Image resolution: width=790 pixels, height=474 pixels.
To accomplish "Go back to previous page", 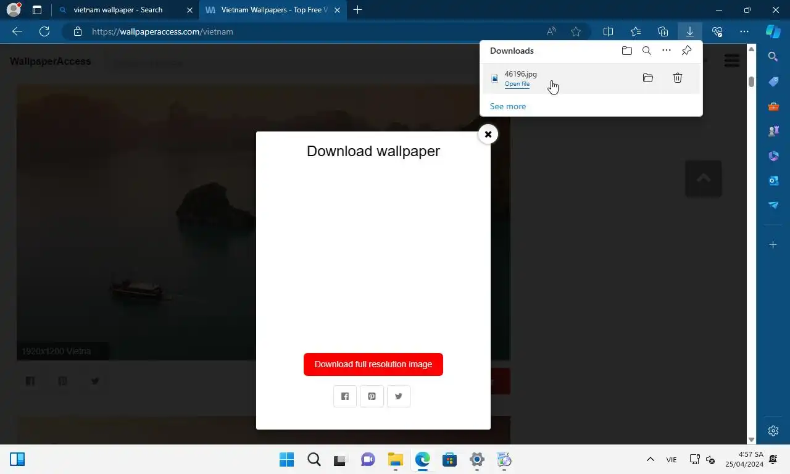I will 17,31.
